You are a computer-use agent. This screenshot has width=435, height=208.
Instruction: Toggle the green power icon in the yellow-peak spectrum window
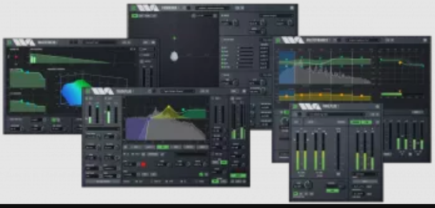click(87, 91)
